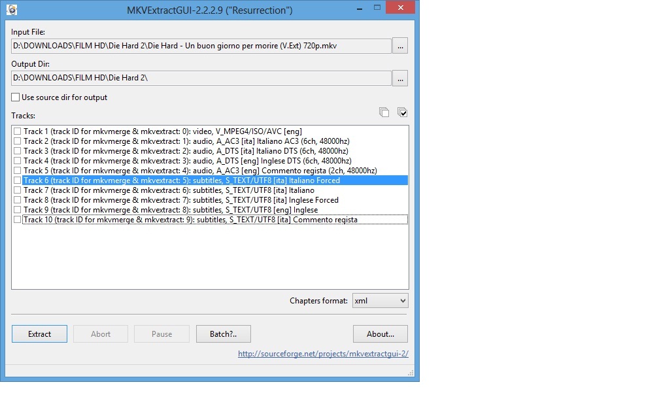Image resolution: width=659 pixels, height=412 pixels.
Task: Minimize the MKVExtractGUI window
Action: pos(359,9)
